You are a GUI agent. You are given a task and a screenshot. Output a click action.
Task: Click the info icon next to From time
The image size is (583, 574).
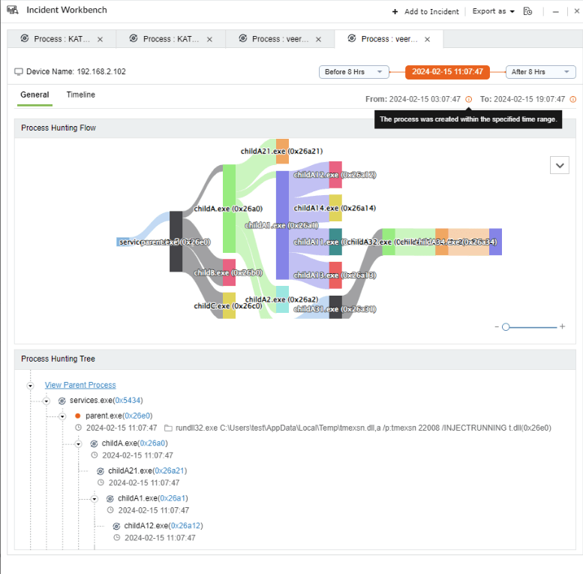pyautogui.click(x=469, y=99)
